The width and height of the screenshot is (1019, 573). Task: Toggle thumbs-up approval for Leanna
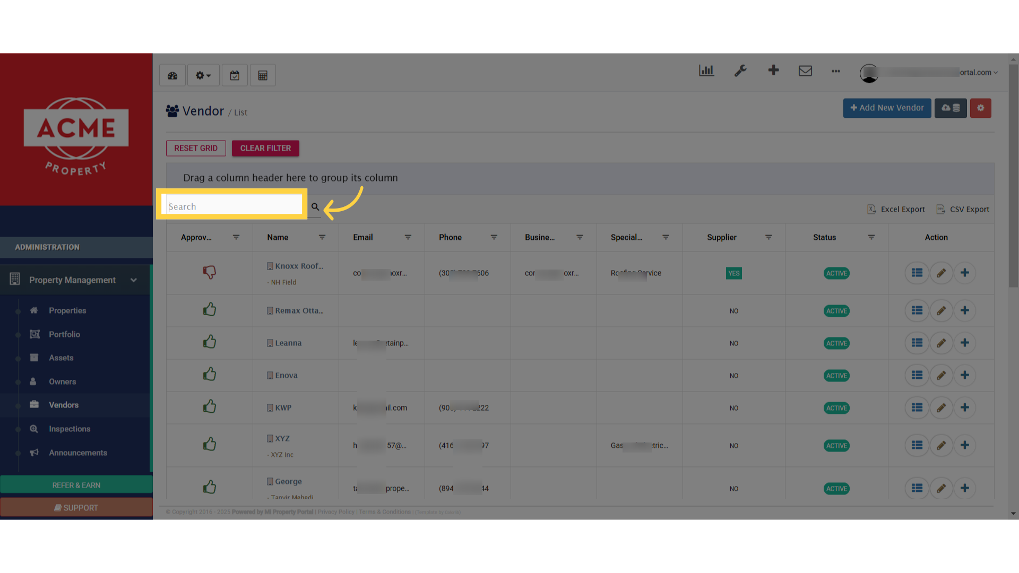(x=210, y=342)
